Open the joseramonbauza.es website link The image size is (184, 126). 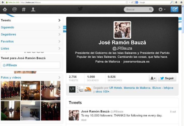(136, 61)
